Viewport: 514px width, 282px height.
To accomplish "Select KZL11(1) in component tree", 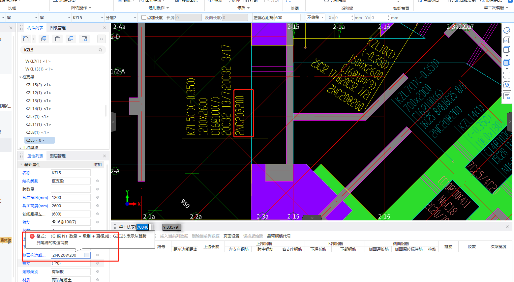I will click(x=38, y=124).
